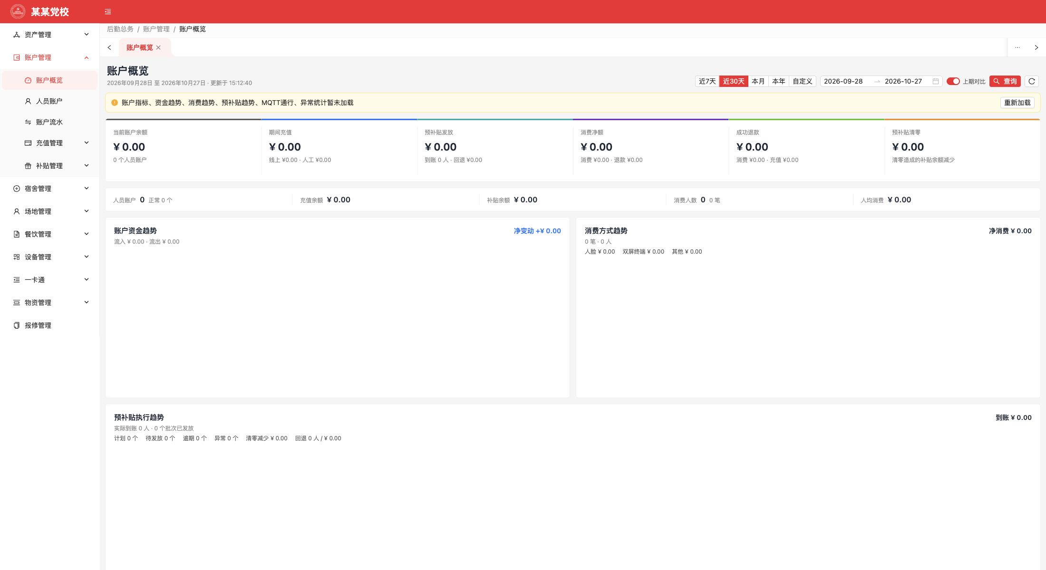Click the 设备管理 grid icon
The image size is (1046, 570).
pos(17,257)
